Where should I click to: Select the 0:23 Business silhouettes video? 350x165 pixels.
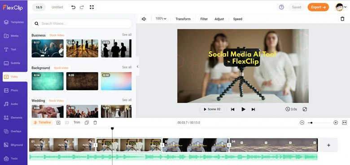tap(116, 48)
